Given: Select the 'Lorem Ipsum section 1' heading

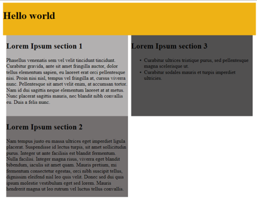Looking at the screenshot, I should point(44,46).
